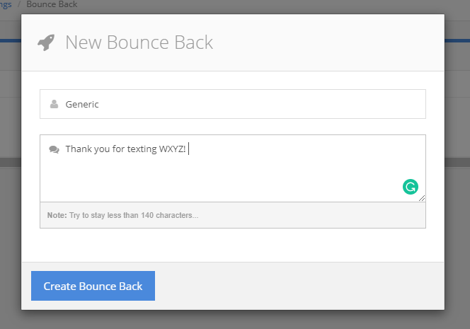
Task: Click the word WXYZ! in the message
Action: tap(172, 149)
